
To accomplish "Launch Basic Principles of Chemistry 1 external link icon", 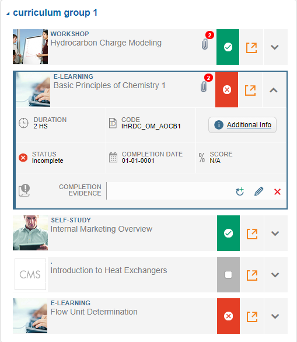I will 250,90.
